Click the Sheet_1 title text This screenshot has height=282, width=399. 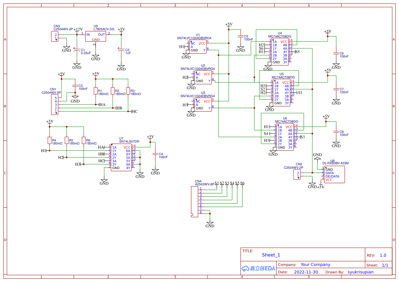point(271,255)
